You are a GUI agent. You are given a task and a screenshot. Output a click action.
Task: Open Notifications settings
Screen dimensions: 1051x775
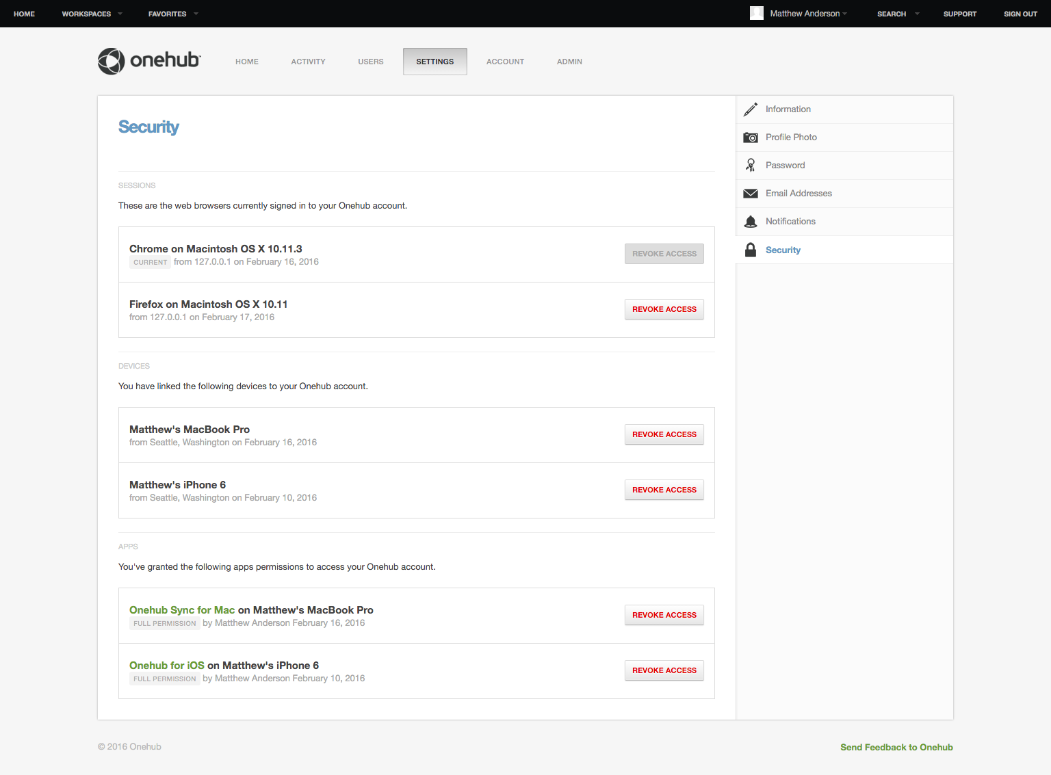844,222
